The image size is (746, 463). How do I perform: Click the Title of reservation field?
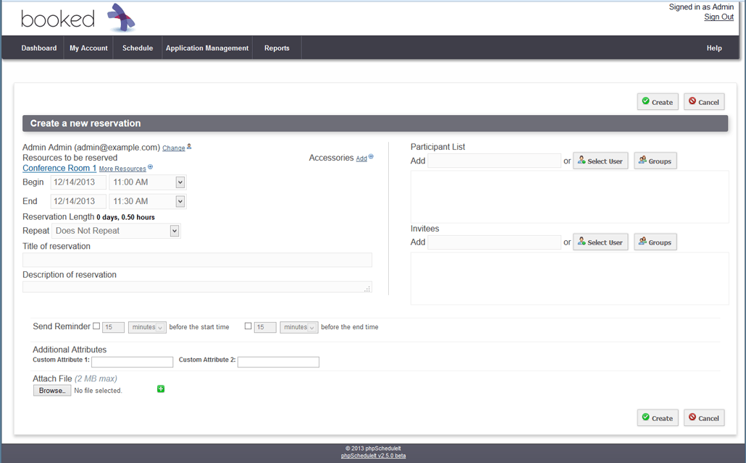point(197,260)
